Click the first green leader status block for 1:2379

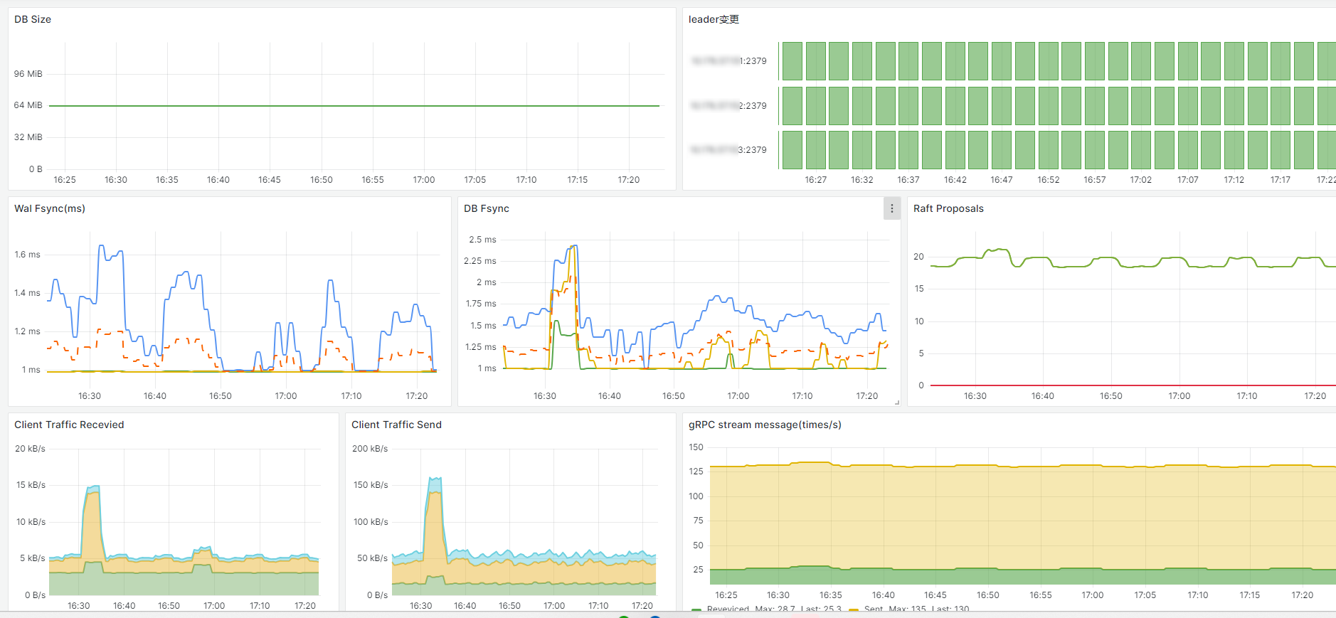[792, 61]
